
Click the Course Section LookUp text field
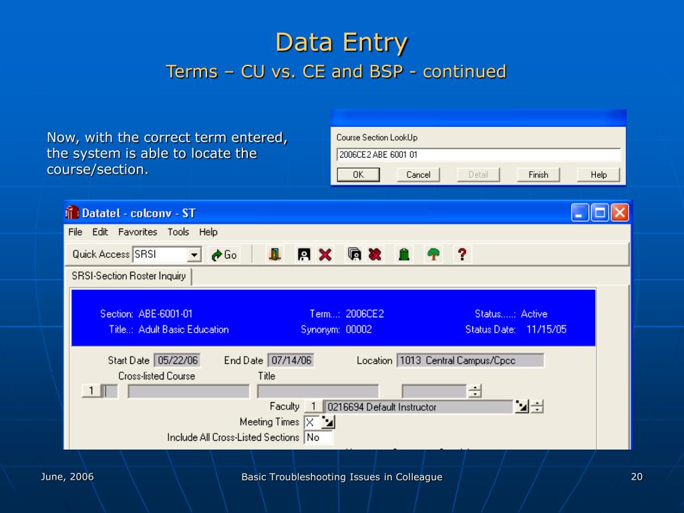478,154
